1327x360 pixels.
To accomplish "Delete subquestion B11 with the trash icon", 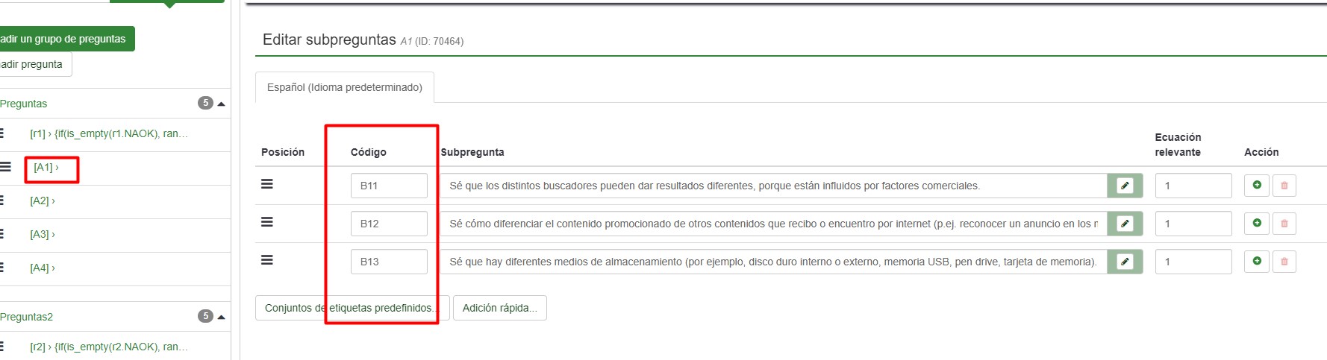I will coord(1284,186).
